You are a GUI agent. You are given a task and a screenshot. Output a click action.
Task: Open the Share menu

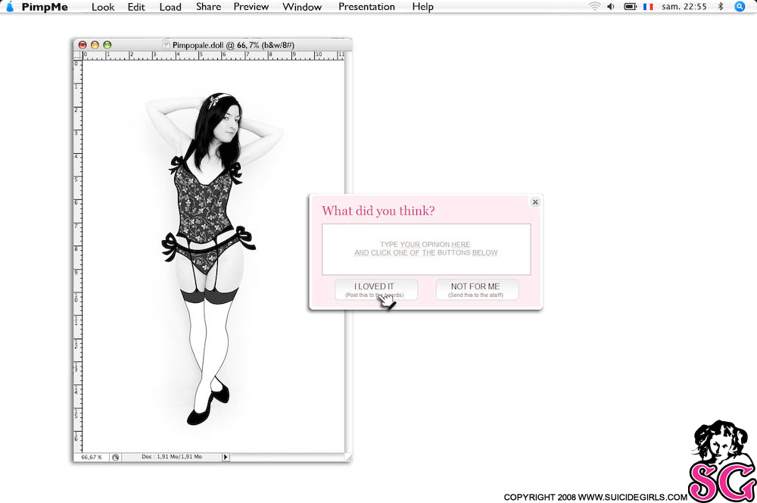tap(209, 7)
